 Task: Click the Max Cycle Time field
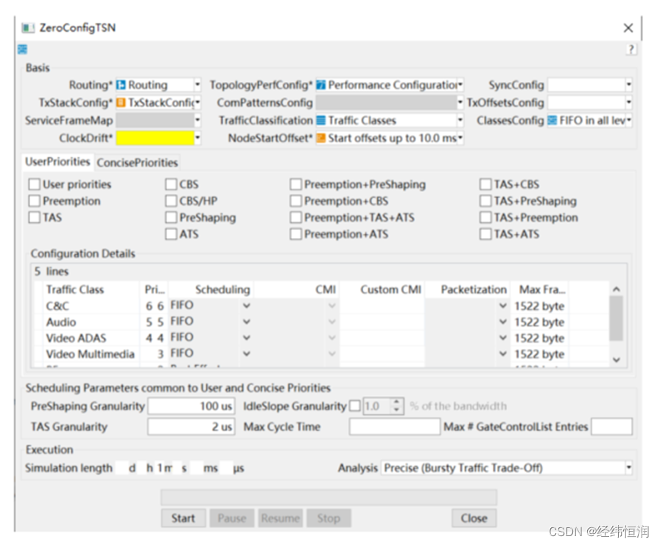394,426
